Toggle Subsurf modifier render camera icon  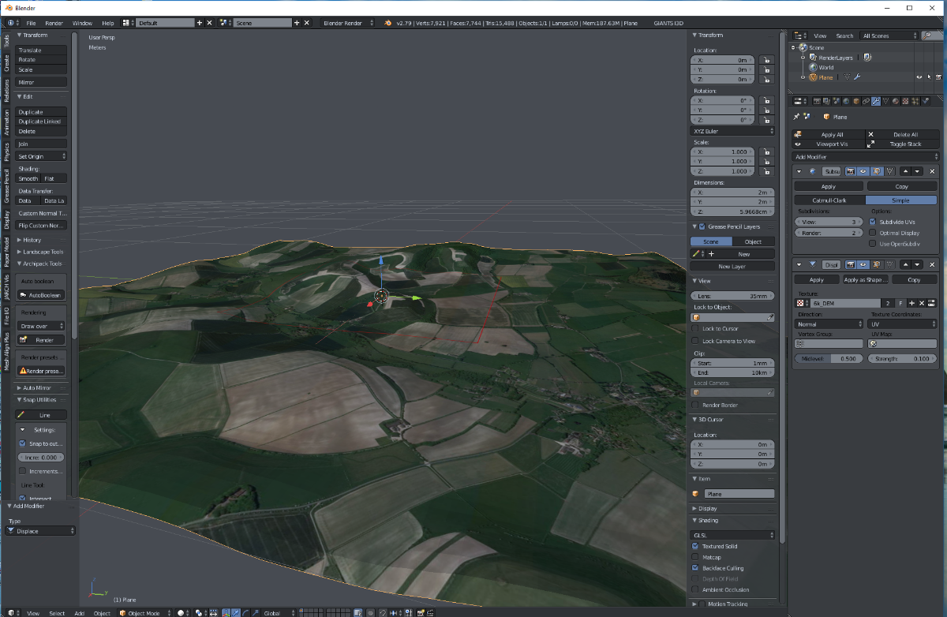tap(851, 171)
